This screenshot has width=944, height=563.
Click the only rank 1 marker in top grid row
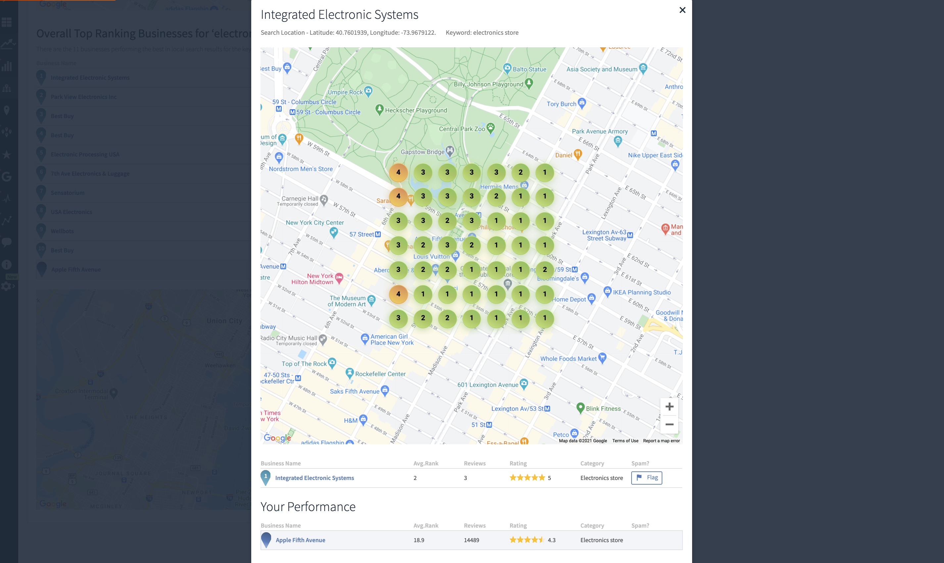pos(545,172)
